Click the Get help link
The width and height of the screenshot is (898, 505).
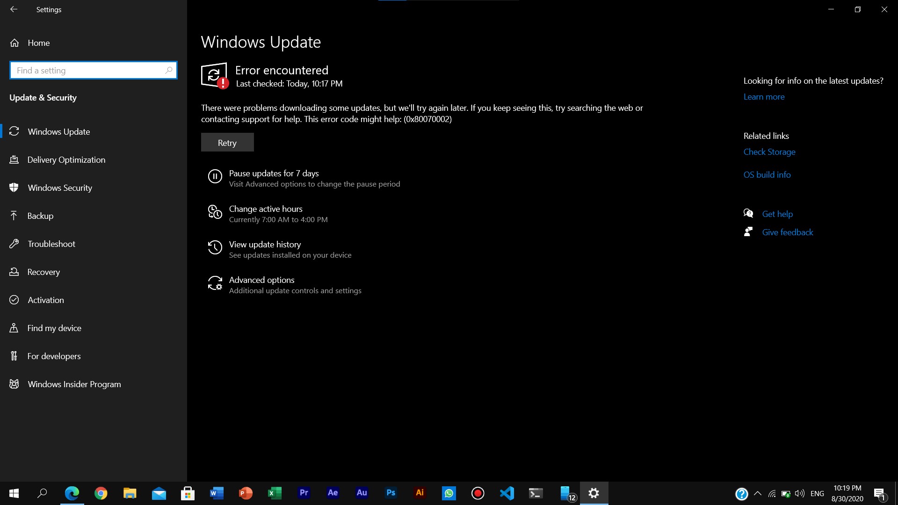tap(777, 214)
